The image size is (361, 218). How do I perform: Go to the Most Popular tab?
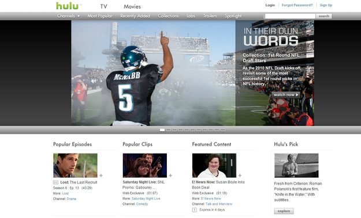tap(100, 16)
